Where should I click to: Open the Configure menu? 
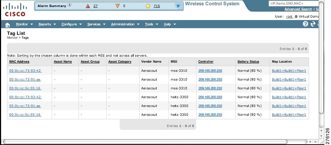[x=72, y=24]
